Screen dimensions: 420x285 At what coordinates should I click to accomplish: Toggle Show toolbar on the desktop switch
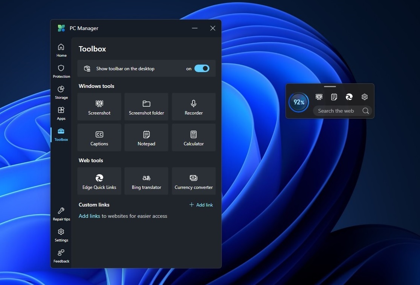(x=202, y=69)
